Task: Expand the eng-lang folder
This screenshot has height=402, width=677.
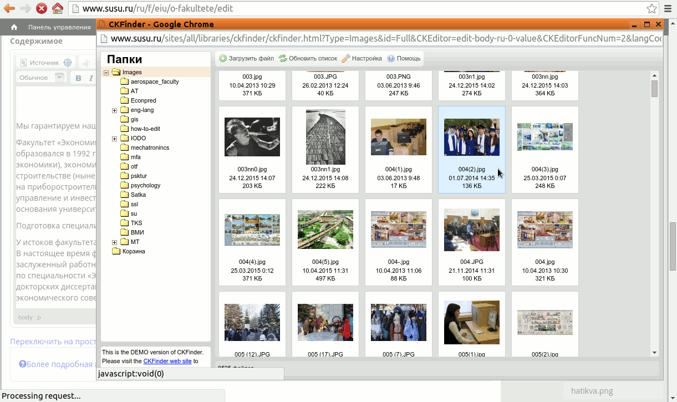Action: [115, 110]
